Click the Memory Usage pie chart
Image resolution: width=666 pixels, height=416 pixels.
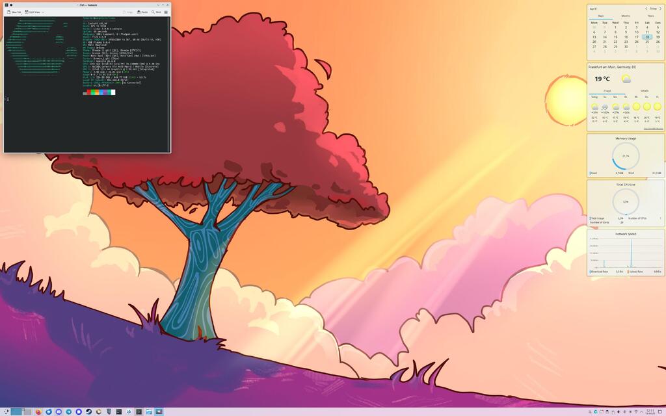[x=626, y=156]
